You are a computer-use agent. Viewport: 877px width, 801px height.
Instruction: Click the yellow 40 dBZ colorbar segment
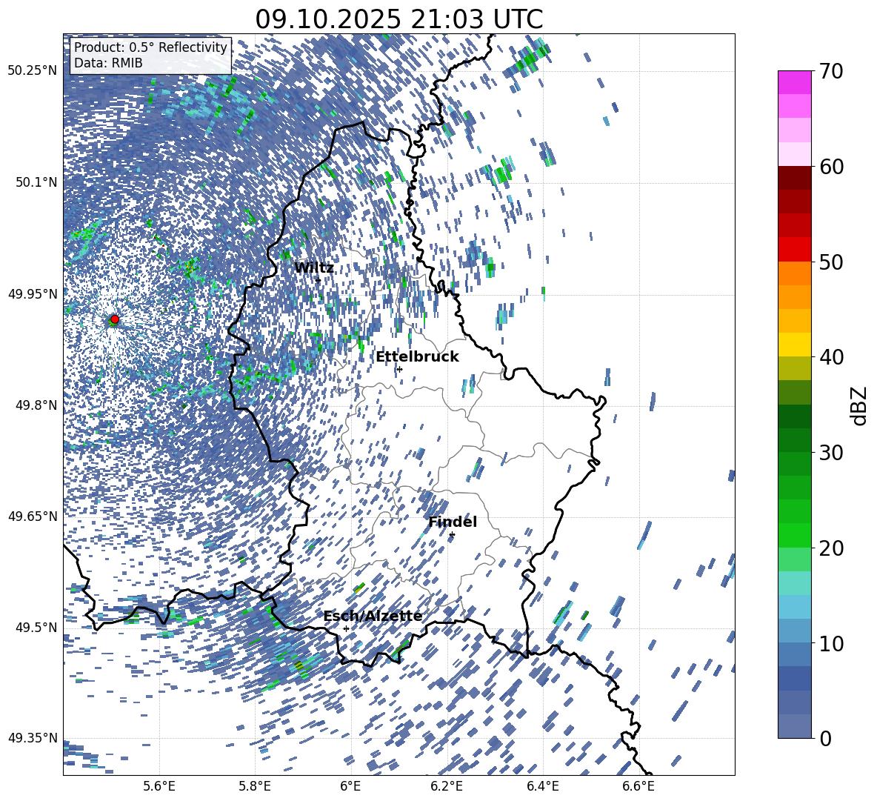[794, 345]
